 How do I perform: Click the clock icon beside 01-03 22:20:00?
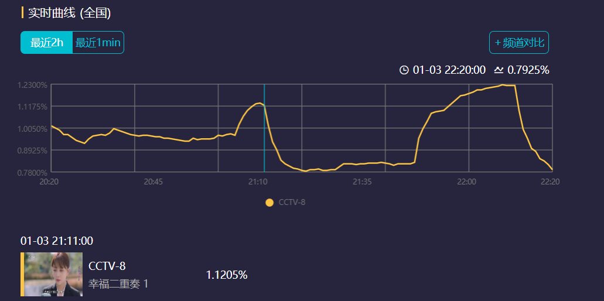pos(404,70)
